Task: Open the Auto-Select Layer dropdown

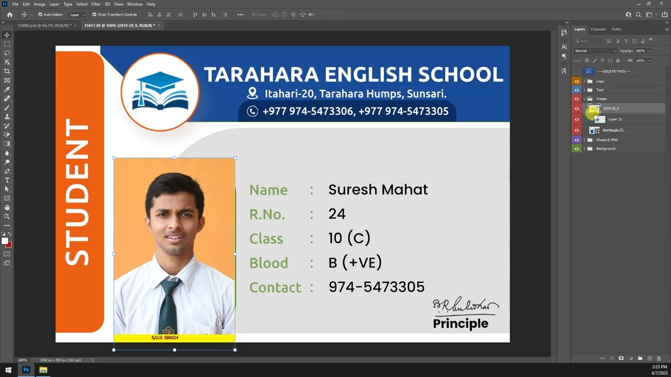Action: pos(78,15)
